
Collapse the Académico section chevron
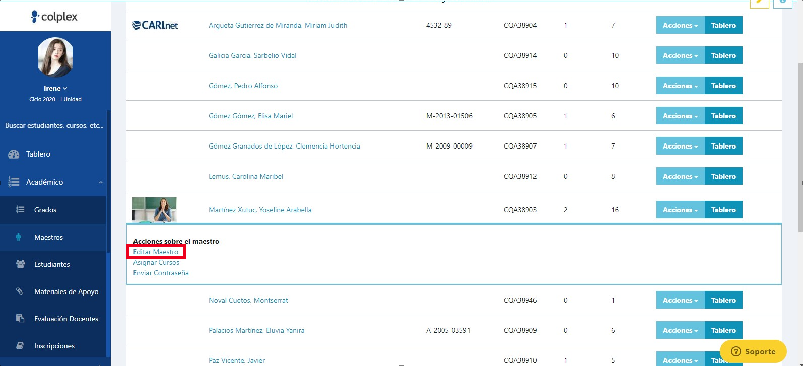click(101, 182)
